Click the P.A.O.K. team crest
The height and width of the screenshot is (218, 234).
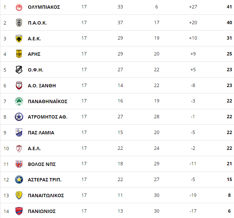click(19, 23)
